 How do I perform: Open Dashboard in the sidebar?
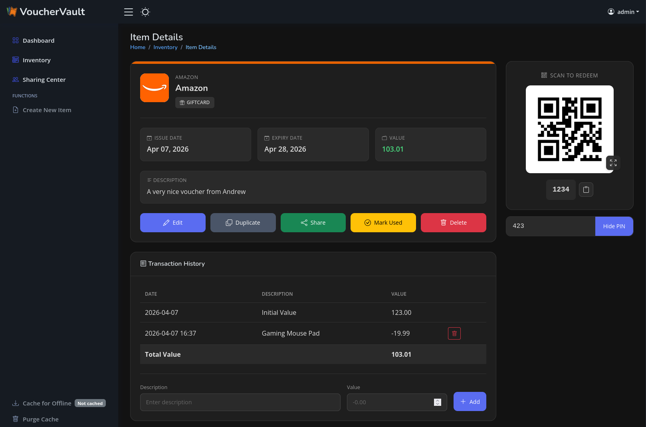coord(39,41)
